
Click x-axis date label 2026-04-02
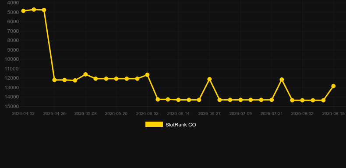pos(23,114)
